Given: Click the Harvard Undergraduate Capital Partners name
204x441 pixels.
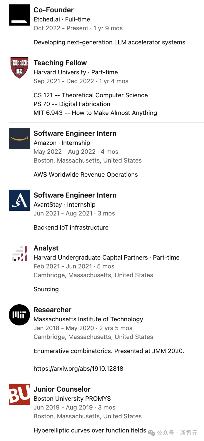Looking at the screenshot, I should [x=91, y=258].
